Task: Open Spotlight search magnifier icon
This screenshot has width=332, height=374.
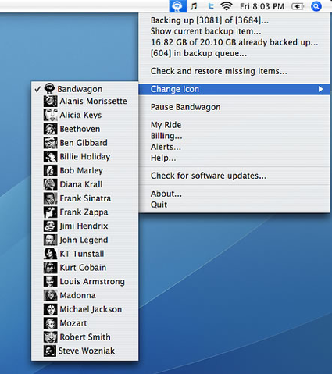Action: (316, 6)
